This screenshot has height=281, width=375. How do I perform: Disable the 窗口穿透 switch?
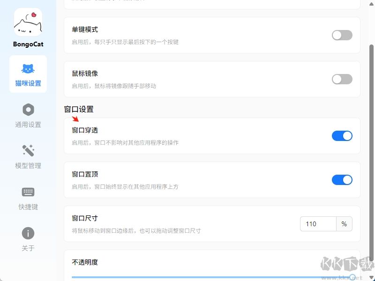pos(342,136)
